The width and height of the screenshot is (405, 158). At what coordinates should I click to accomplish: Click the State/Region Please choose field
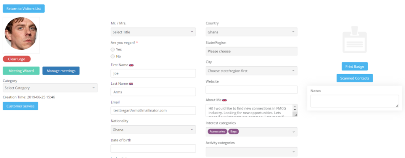coord(251,51)
